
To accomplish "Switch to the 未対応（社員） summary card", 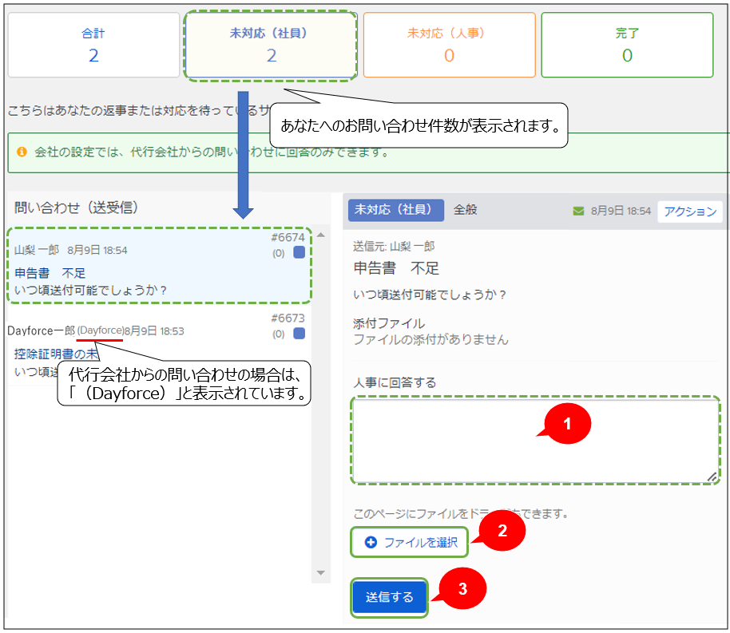I will 271,45.
